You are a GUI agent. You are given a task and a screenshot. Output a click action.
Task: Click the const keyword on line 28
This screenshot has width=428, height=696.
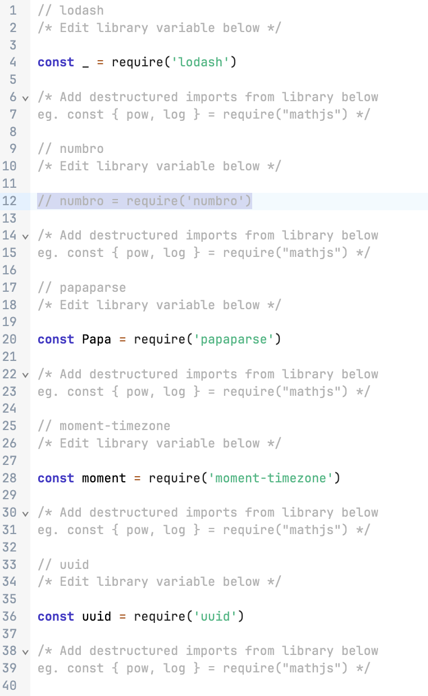(56, 478)
